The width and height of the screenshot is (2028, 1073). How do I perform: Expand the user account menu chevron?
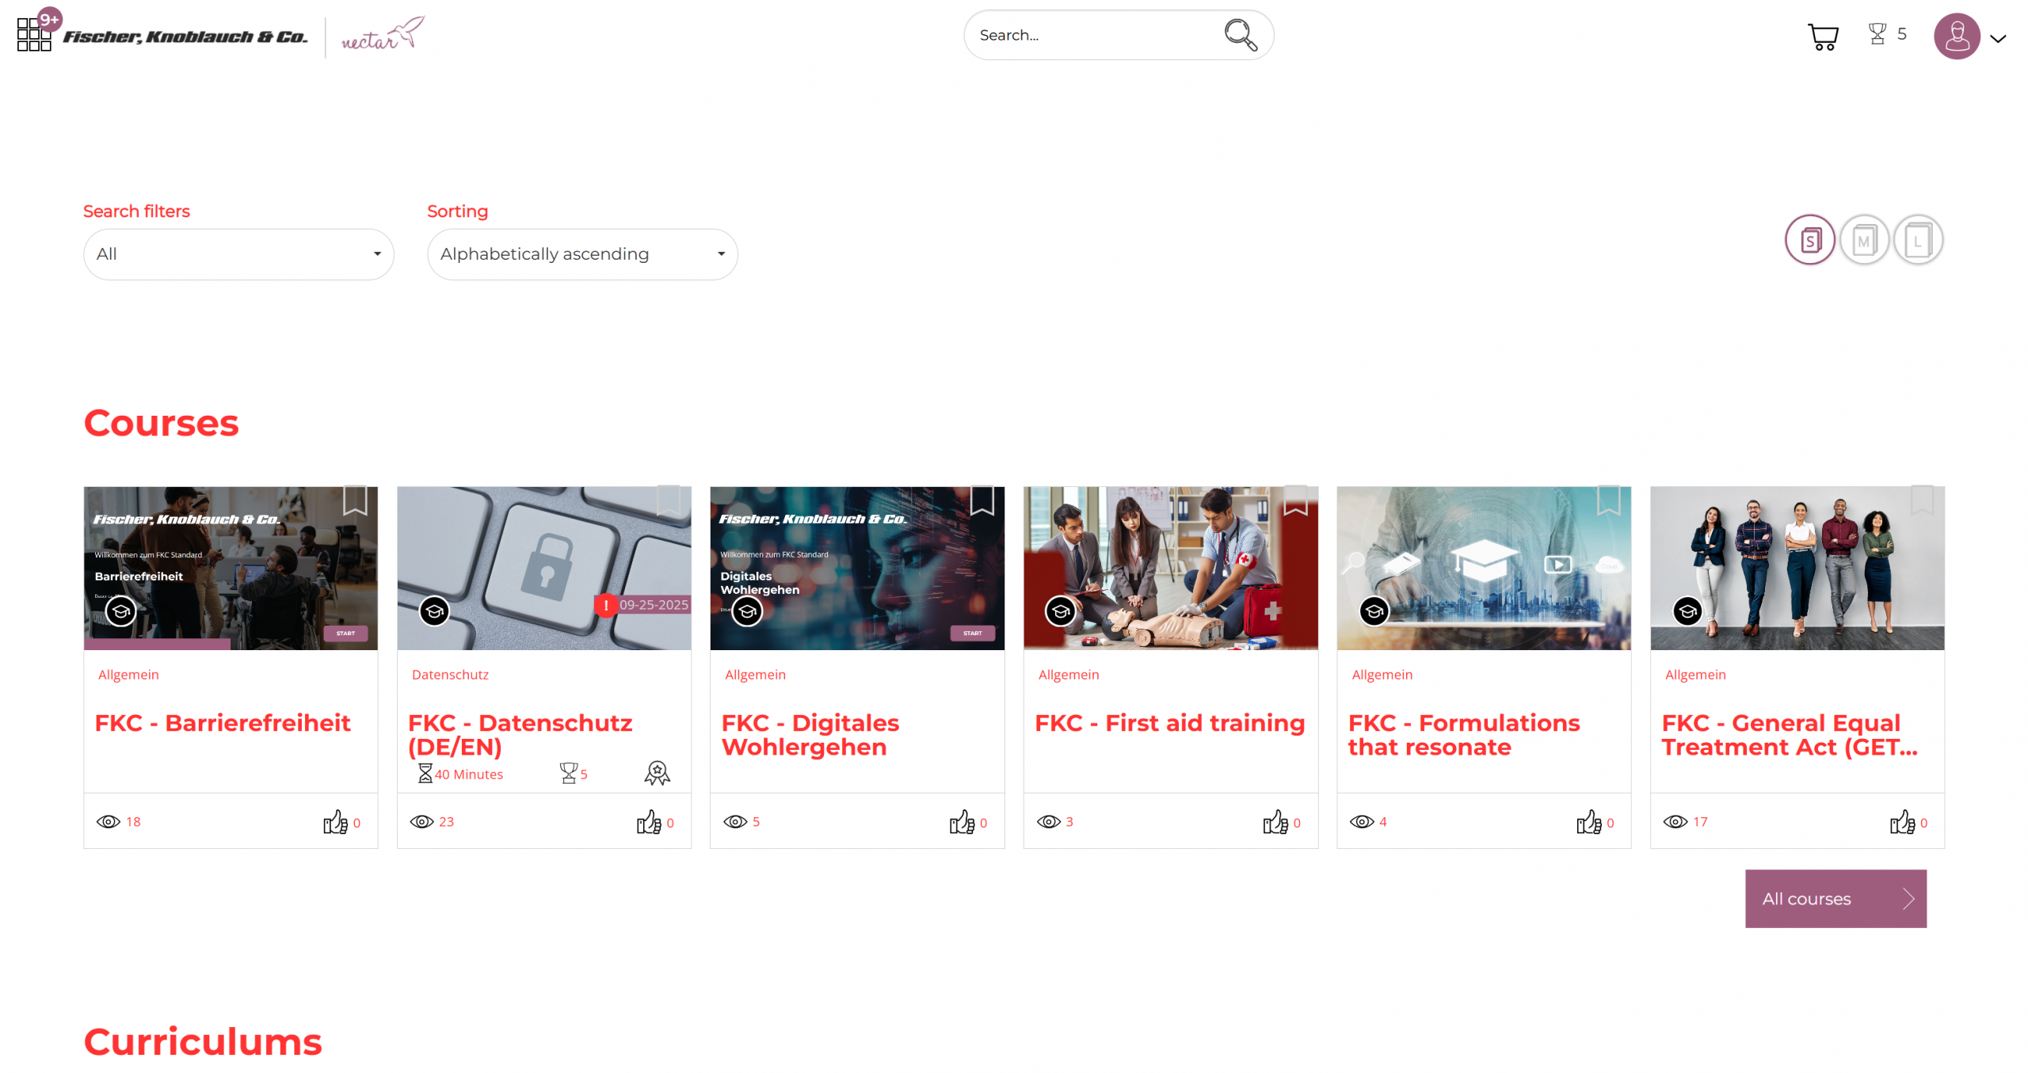pyautogui.click(x=1998, y=38)
